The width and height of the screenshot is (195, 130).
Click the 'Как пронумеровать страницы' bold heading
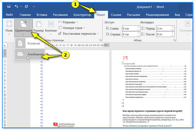coord(152,111)
